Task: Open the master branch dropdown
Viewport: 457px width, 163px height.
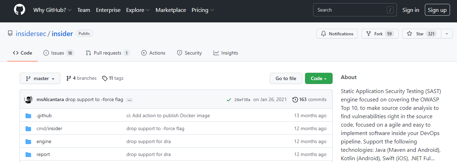Action: [40, 78]
